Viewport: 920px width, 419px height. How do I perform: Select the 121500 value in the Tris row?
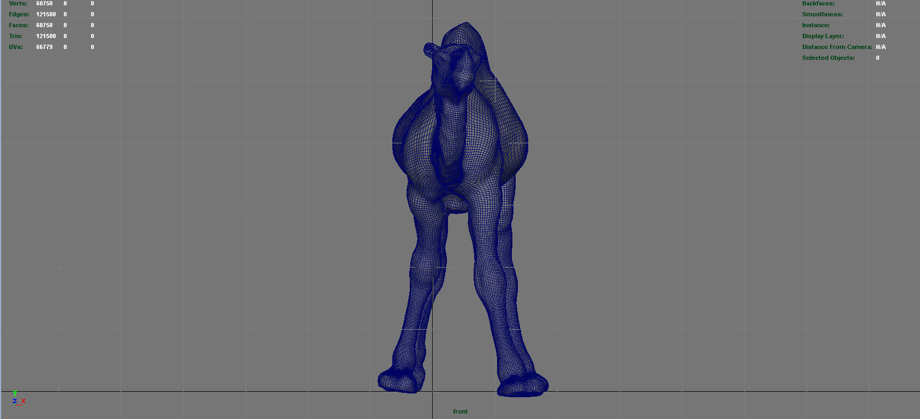46,36
